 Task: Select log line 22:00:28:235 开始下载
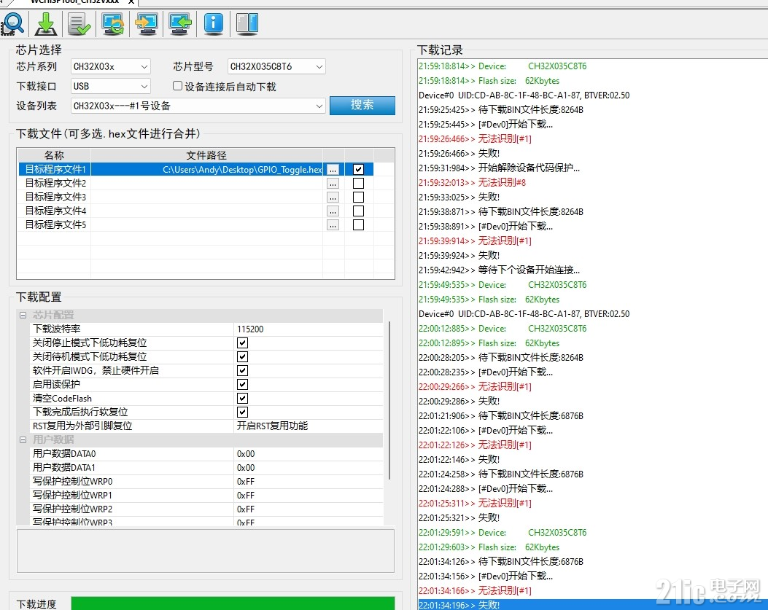pyautogui.click(x=486, y=372)
